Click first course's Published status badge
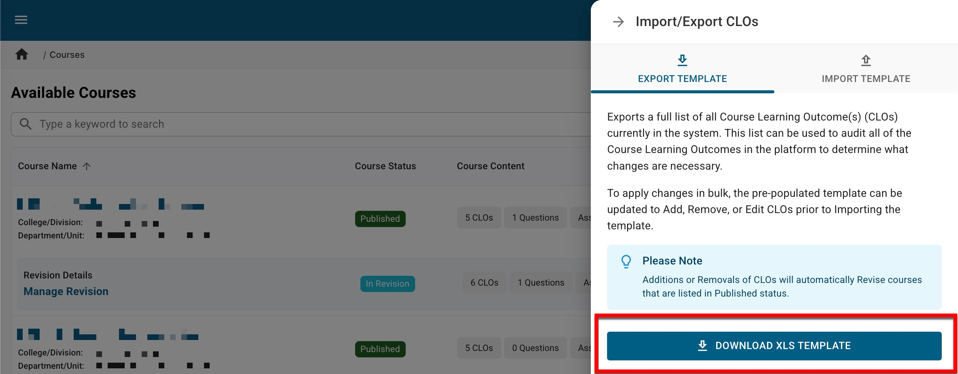The height and width of the screenshot is (374, 958). point(380,219)
